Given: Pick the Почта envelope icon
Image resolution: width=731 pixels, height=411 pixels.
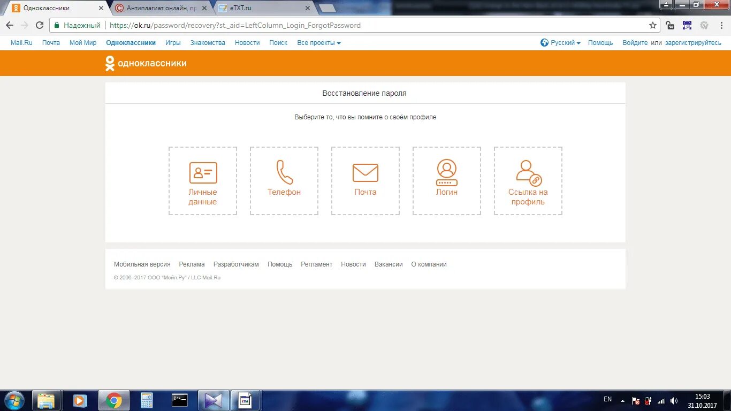Looking at the screenshot, I should [x=365, y=173].
